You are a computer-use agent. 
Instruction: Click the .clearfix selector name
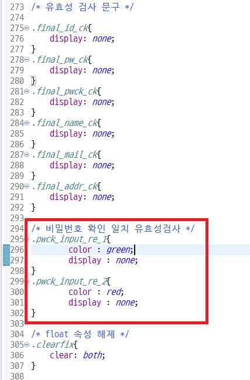click(x=53, y=345)
